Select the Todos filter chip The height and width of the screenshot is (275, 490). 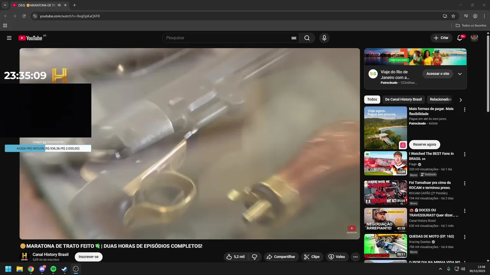point(372,99)
